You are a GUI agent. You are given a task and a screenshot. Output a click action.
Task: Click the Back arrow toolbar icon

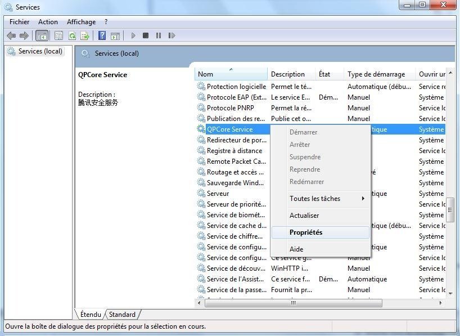tap(11, 35)
